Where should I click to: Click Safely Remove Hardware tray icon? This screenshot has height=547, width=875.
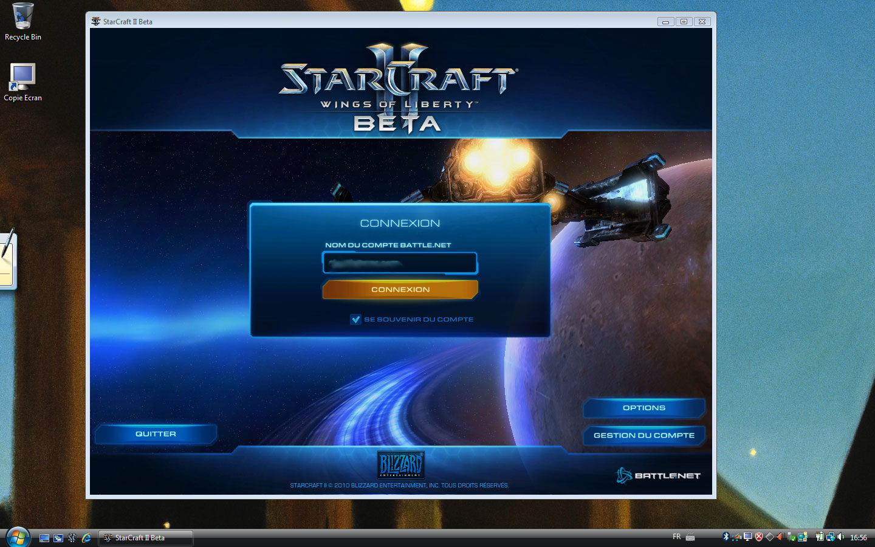[x=791, y=537]
